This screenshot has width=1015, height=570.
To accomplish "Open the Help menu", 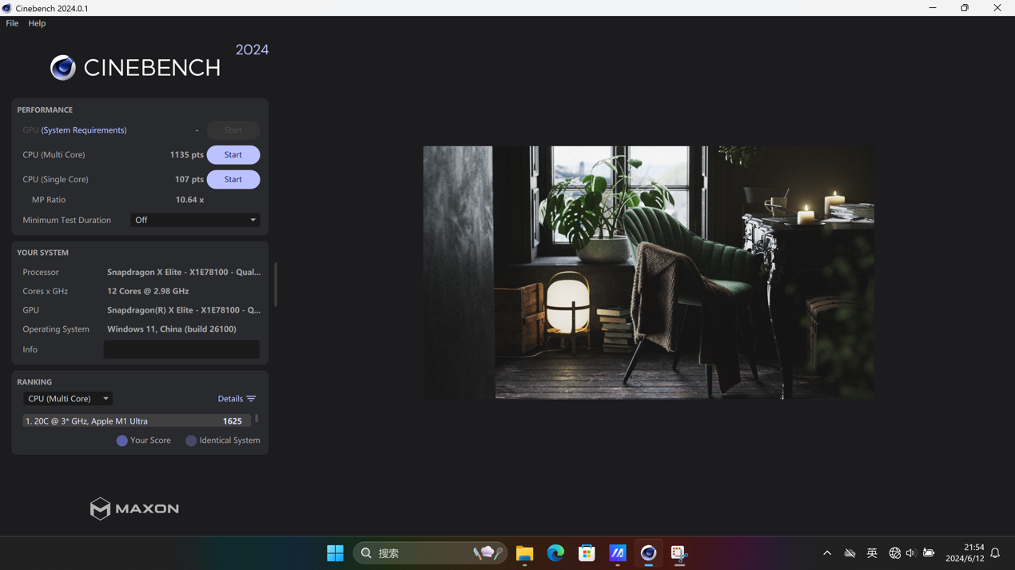I will click(37, 23).
